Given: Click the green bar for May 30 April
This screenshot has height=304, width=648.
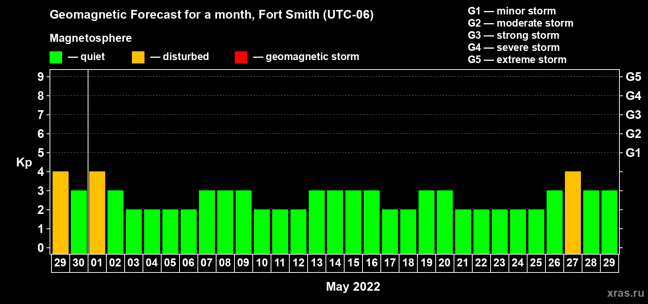Looking at the screenshot, I should pyautogui.click(x=79, y=222).
